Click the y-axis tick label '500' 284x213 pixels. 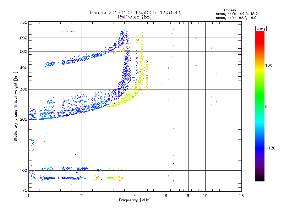23,51
